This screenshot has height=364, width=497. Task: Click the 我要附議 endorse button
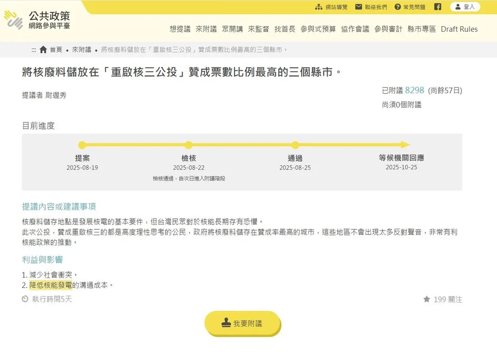243,323
